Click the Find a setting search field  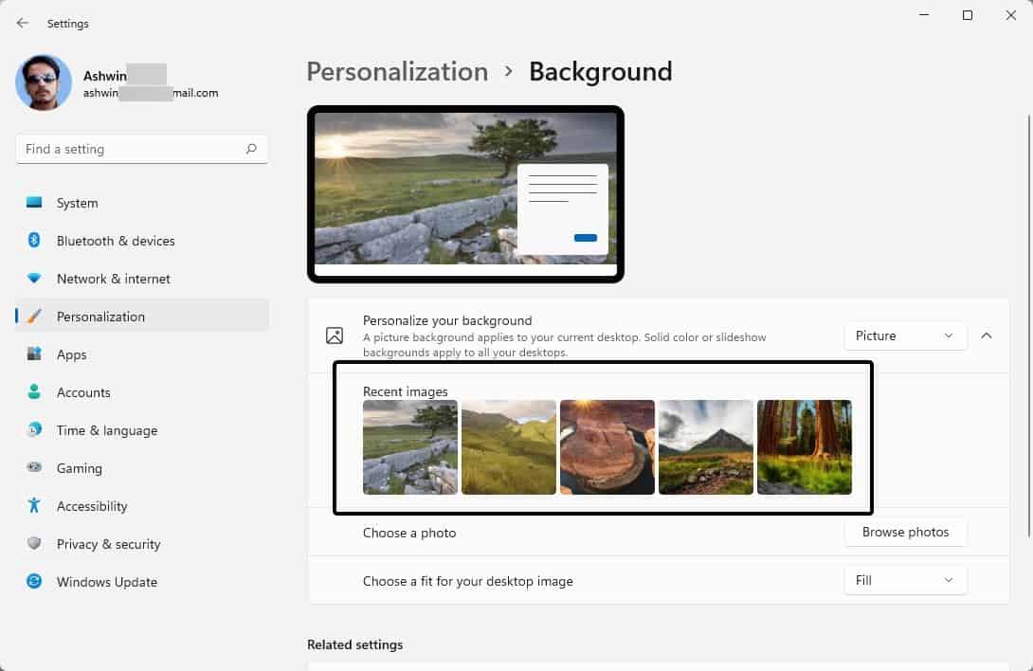coord(140,149)
